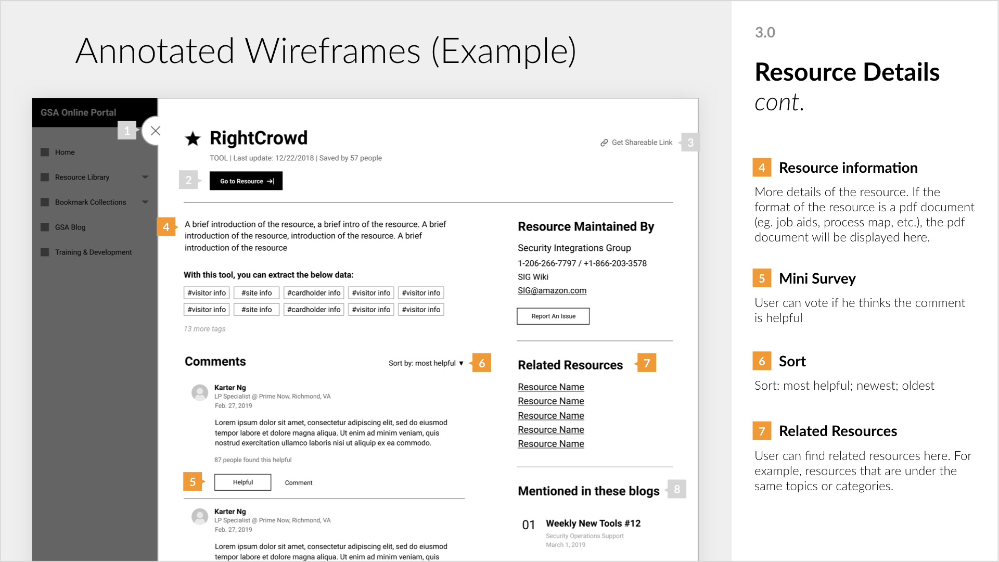Open the first Resource Name link
This screenshot has width=999, height=562.
[x=551, y=387]
